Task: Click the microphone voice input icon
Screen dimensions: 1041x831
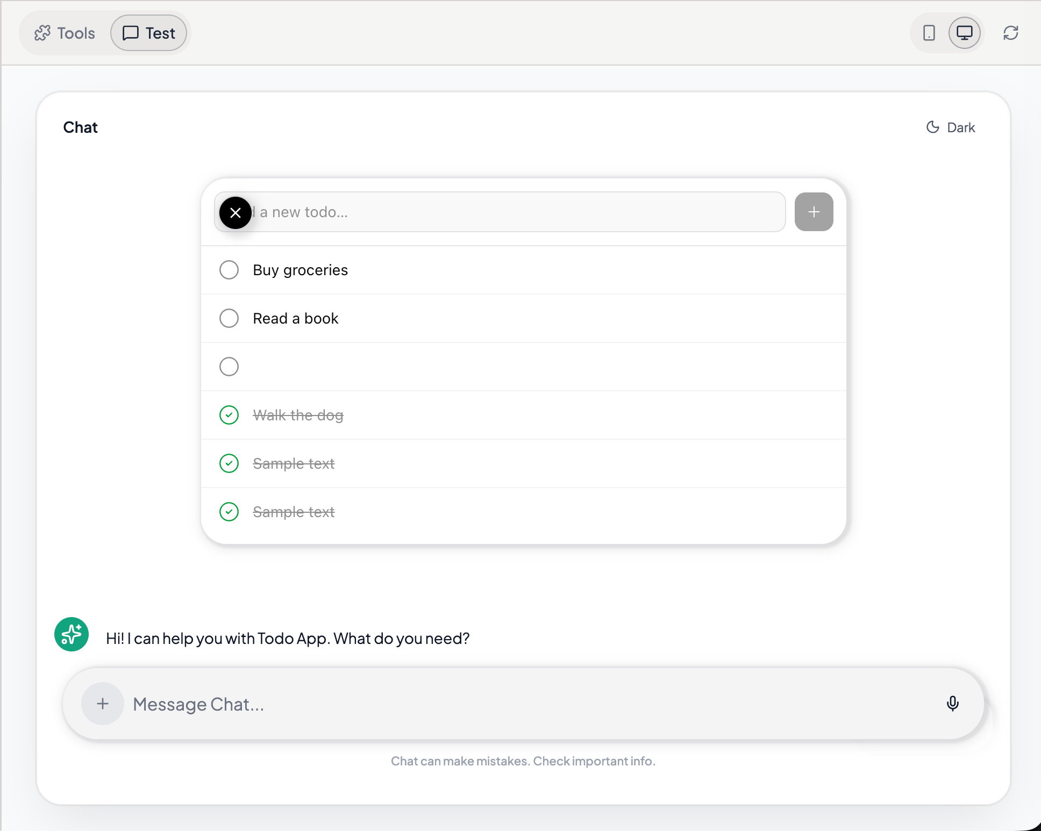Action: (x=953, y=704)
